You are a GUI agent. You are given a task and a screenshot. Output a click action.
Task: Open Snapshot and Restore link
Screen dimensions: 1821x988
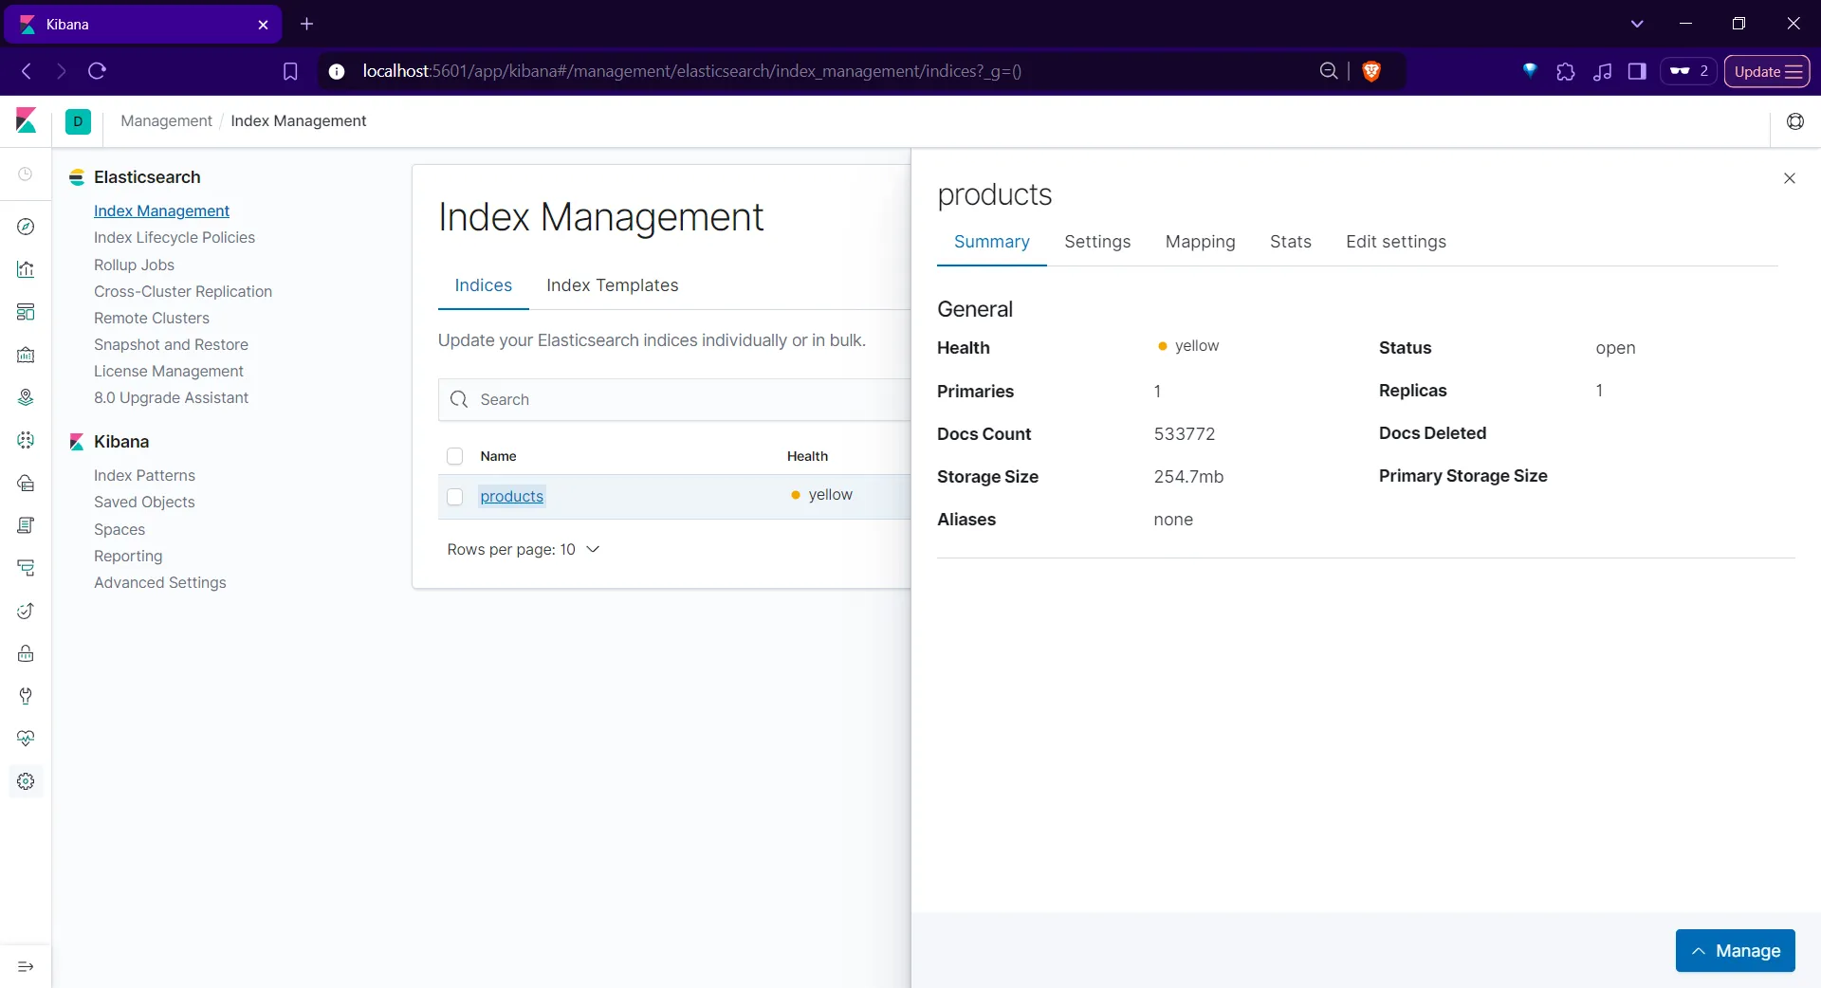click(171, 344)
